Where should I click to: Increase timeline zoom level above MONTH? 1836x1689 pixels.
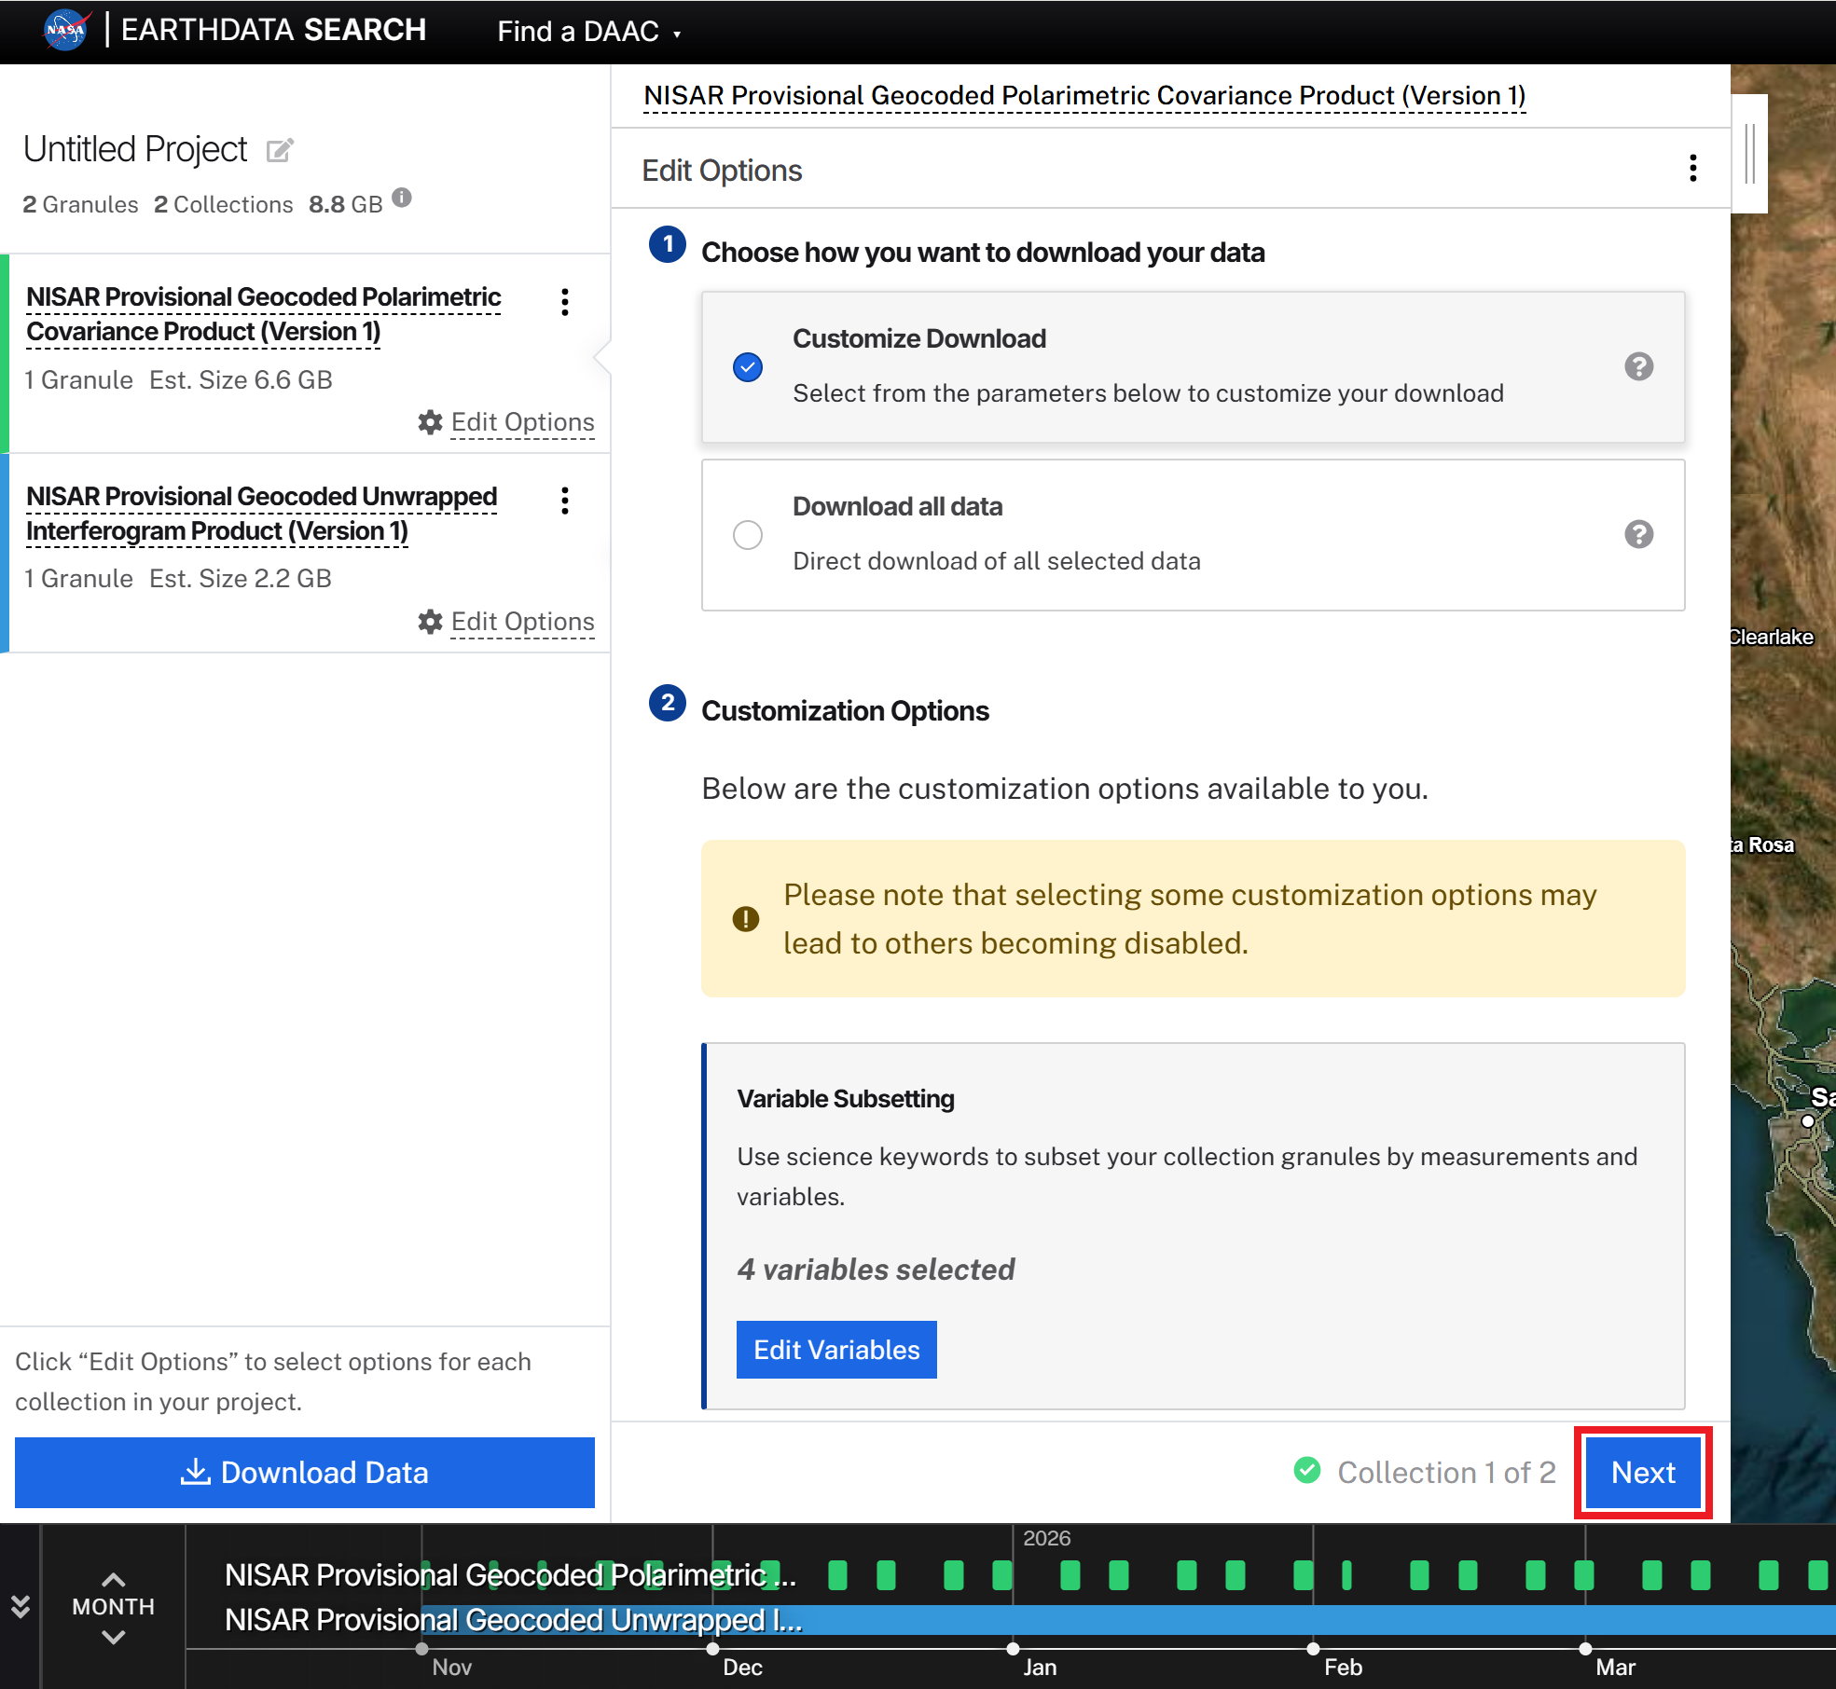coord(113,1580)
